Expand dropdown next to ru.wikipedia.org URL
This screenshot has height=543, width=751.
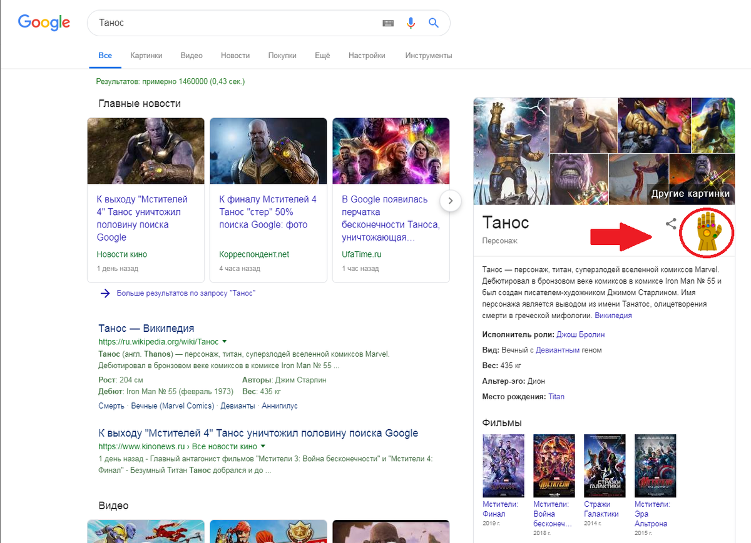(x=224, y=342)
